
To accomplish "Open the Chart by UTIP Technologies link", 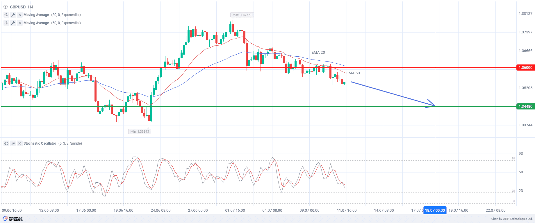I will [512, 219].
